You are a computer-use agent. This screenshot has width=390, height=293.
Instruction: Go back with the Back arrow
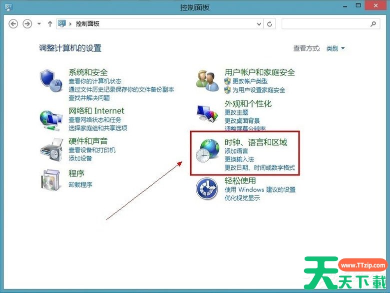pyautogui.click(x=13, y=24)
